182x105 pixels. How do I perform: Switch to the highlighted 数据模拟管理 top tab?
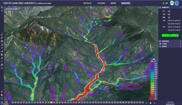point(126,3)
